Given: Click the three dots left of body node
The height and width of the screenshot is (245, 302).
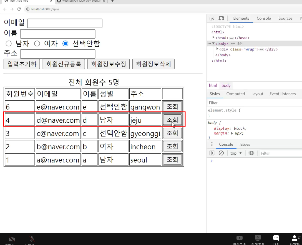Looking at the screenshot, I should [x=209, y=44].
